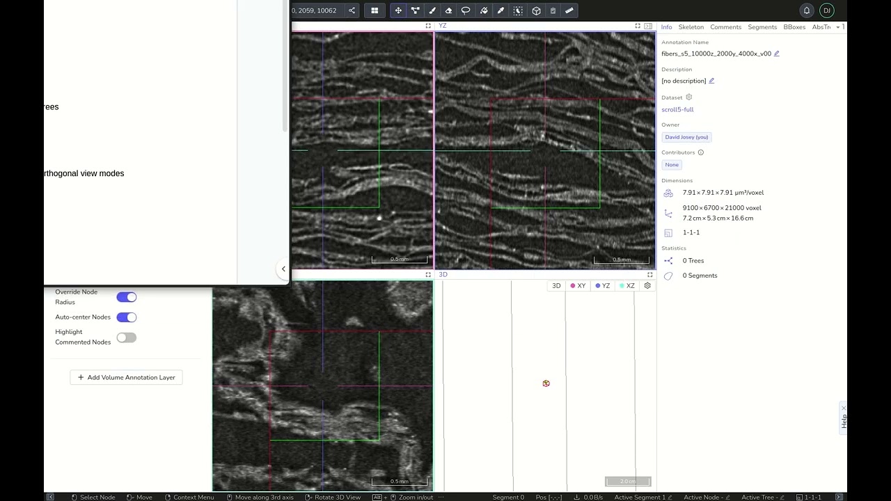Open 3D viewport settings gear

pos(647,286)
